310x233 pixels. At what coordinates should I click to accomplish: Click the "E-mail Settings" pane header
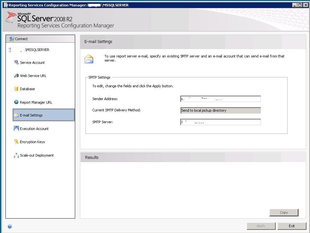point(193,42)
